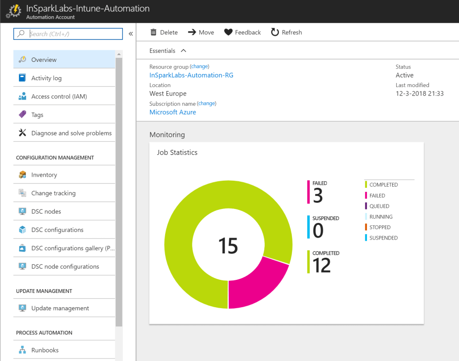Click the Delete trash can icon
This screenshot has width=459, height=361.
(x=153, y=32)
